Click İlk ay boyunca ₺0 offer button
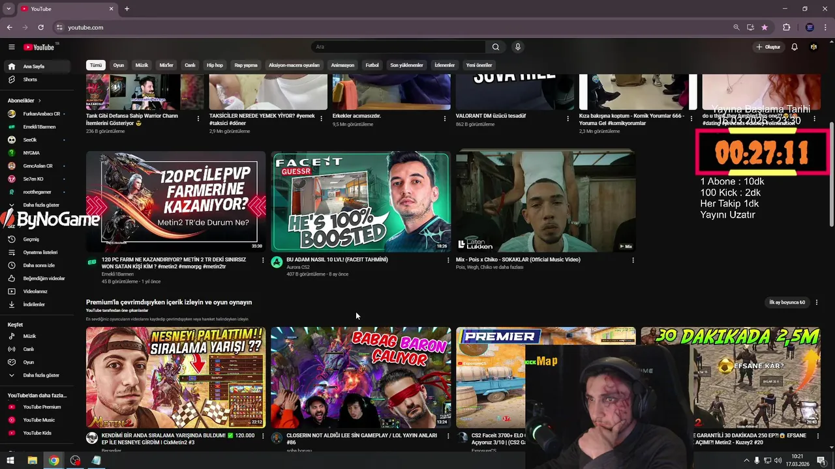Image resolution: width=835 pixels, height=469 pixels. 787,302
